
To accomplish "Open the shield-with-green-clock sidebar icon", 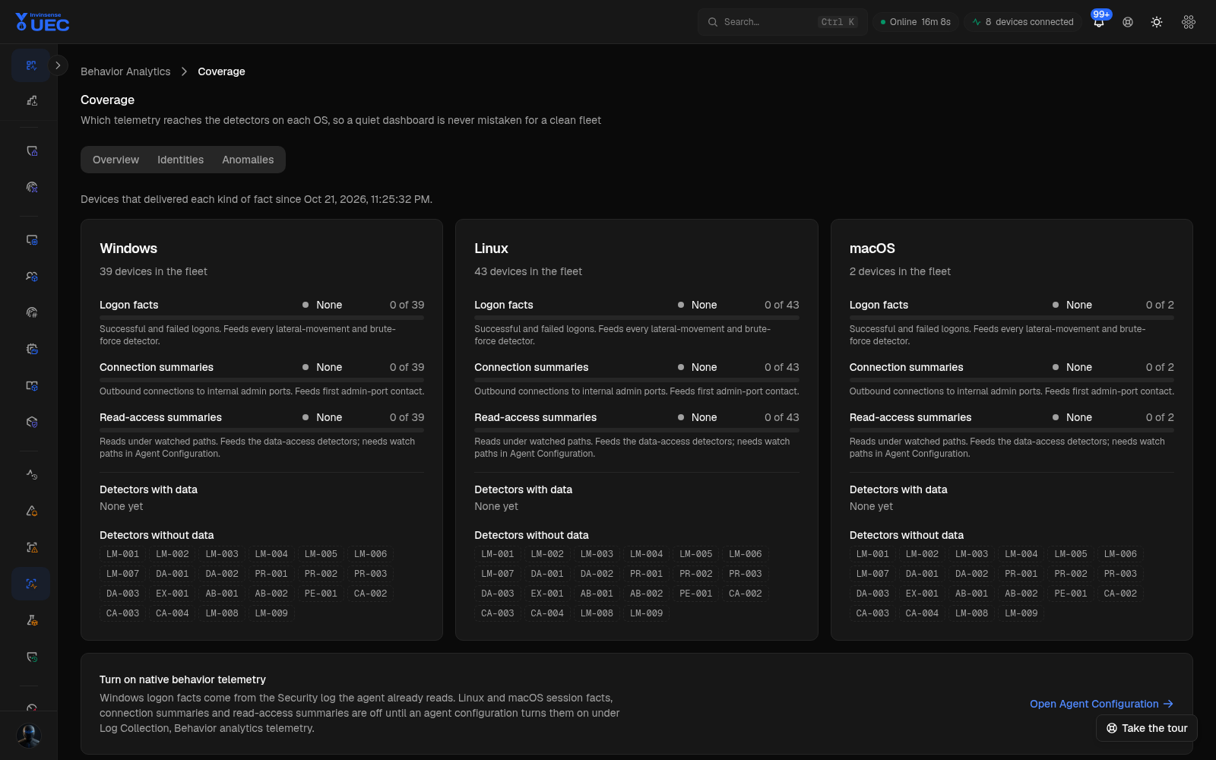I will point(31,657).
